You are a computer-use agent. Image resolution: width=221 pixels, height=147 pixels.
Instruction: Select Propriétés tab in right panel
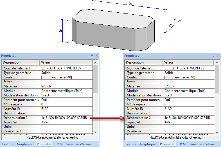[x=167, y=144]
